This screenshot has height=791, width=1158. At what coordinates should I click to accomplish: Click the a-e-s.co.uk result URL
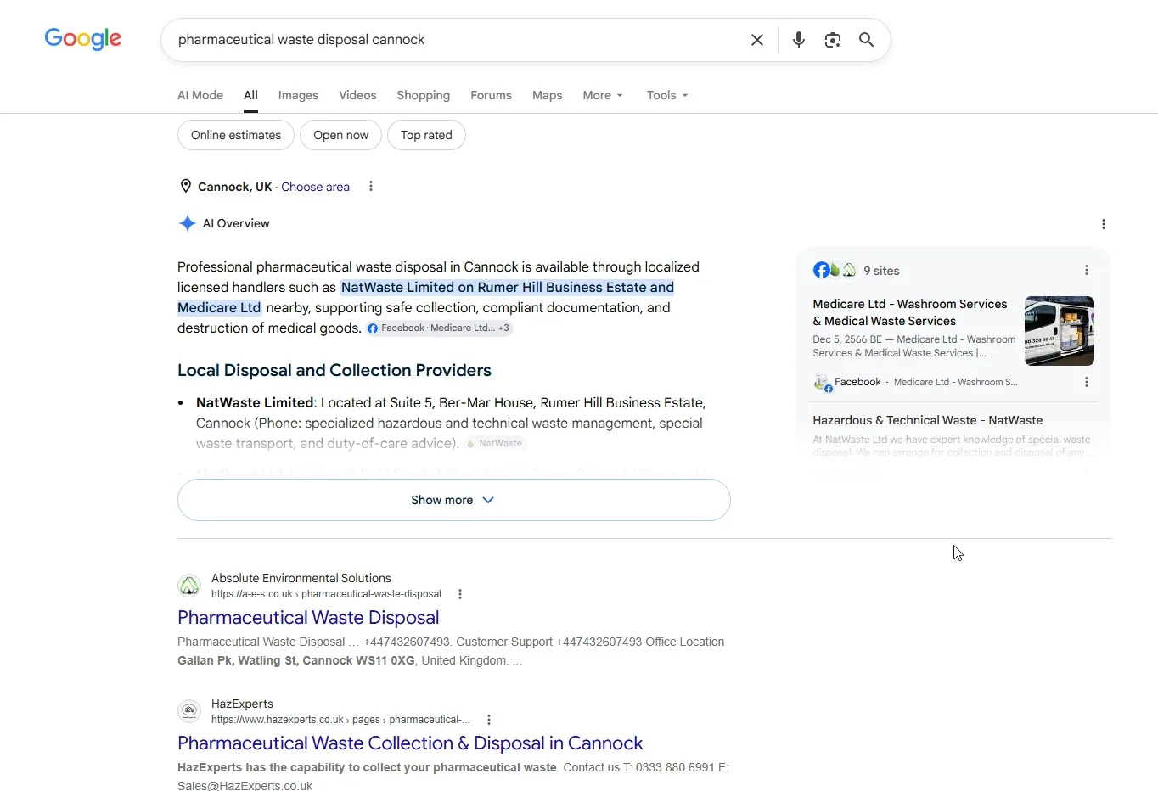(326, 594)
